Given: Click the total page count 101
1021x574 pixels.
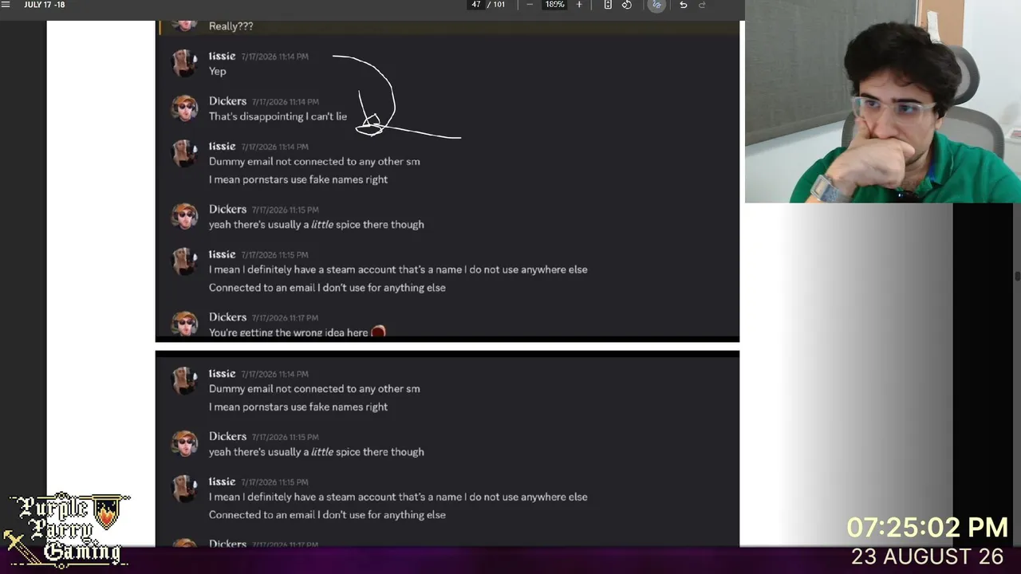Looking at the screenshot, I should (x=499, y=5).
